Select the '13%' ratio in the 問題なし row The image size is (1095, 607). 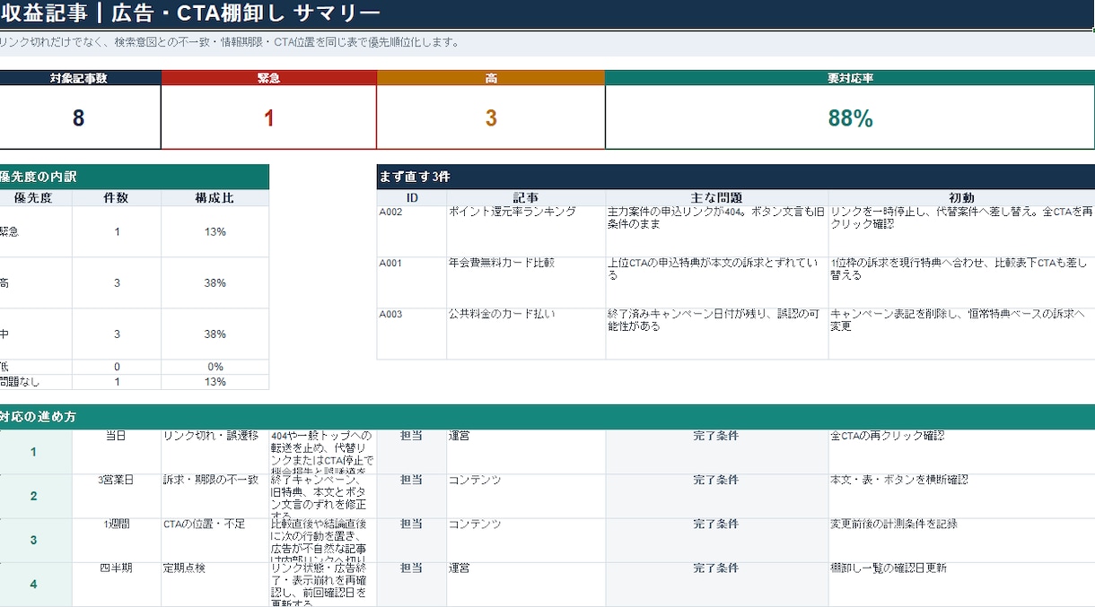point(215,382)
